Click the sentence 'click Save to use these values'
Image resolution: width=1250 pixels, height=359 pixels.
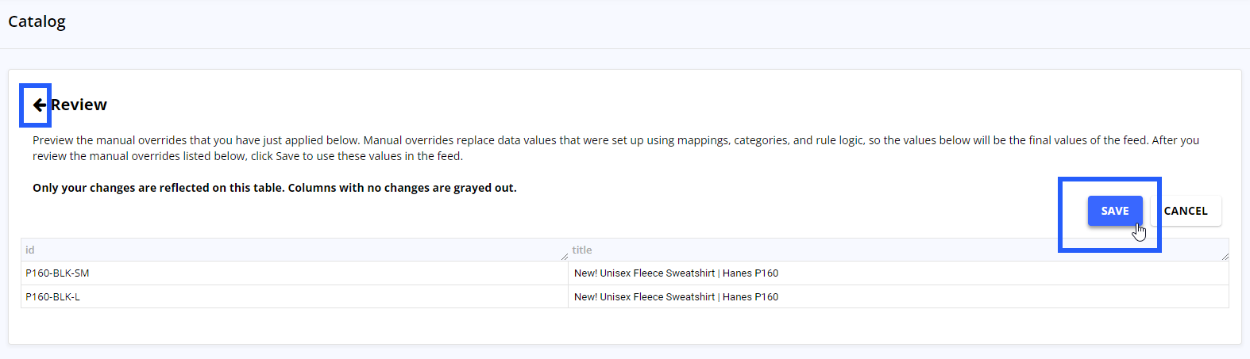pos(356,156)
